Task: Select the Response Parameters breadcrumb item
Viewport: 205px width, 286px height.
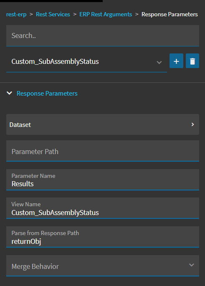Action: (170, 15)
